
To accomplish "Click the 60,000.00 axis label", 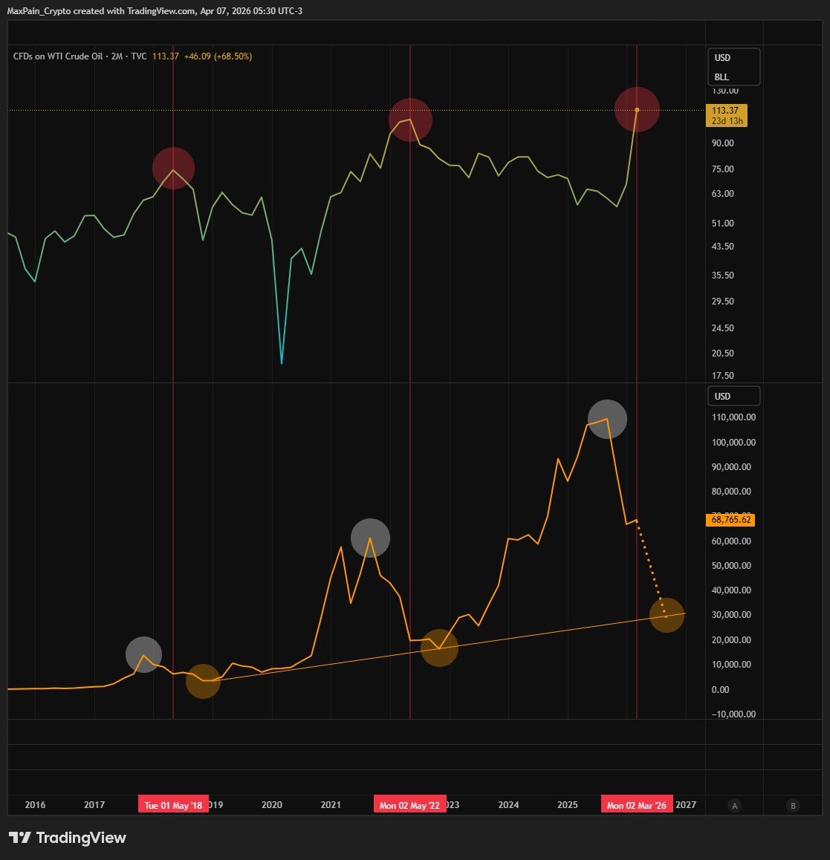I will point(732,541).
